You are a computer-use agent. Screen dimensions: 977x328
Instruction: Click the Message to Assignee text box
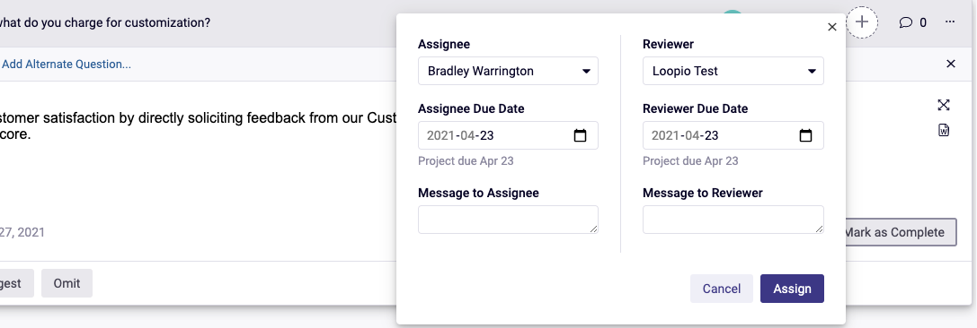coord(508,220)
